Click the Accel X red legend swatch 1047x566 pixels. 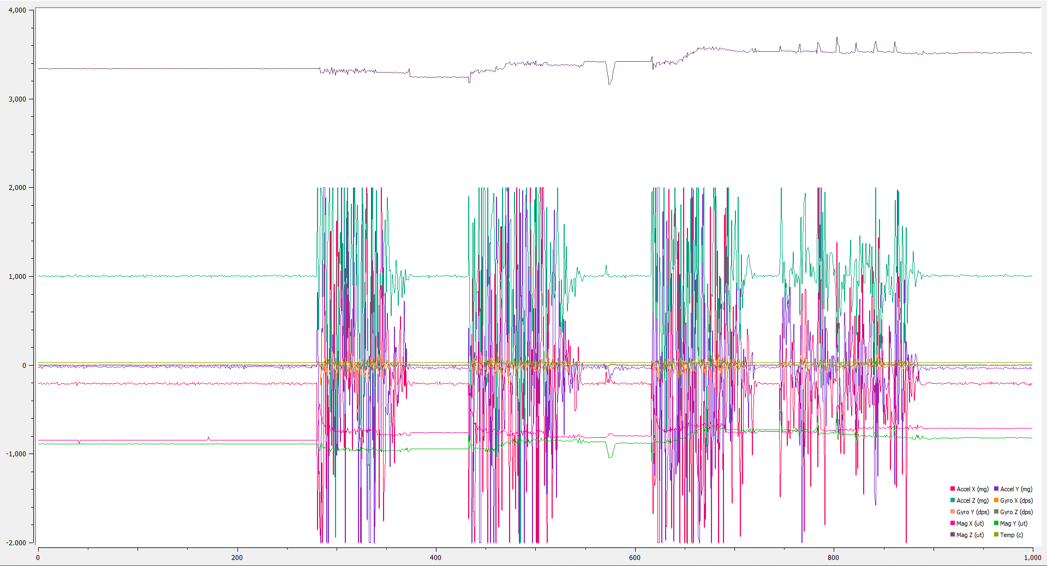(x=953, y=489)
